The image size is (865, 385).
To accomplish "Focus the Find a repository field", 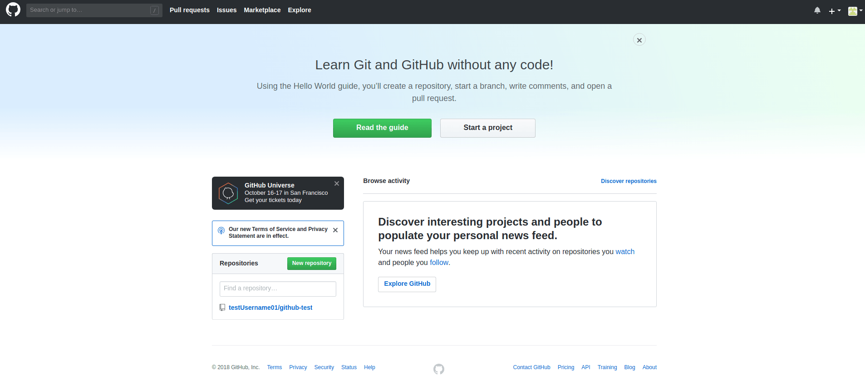I will 278,289.
